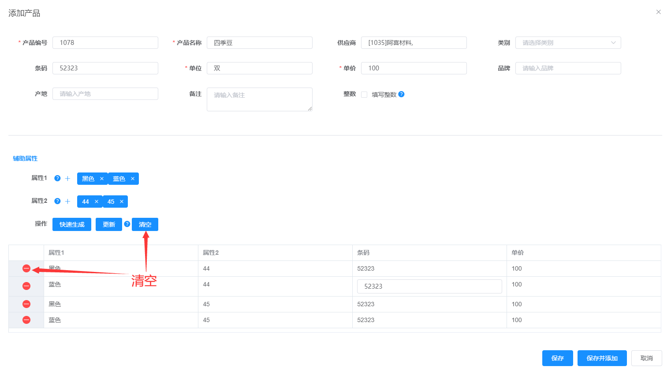Viewport: 671px width, 374px height.
Task: Click the 清空 button
Action: (x=145, y=224)
